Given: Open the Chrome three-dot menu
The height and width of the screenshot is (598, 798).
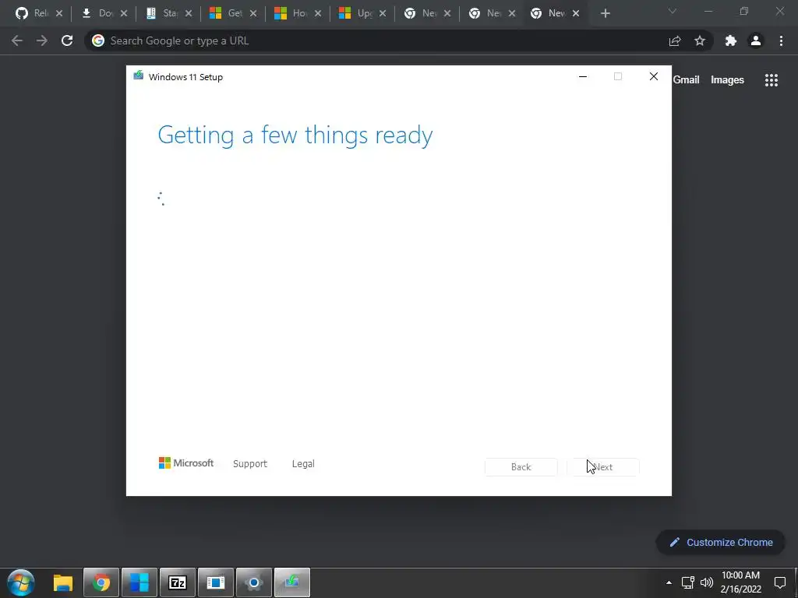Looking at the screenshot, I should click(781, 40).
